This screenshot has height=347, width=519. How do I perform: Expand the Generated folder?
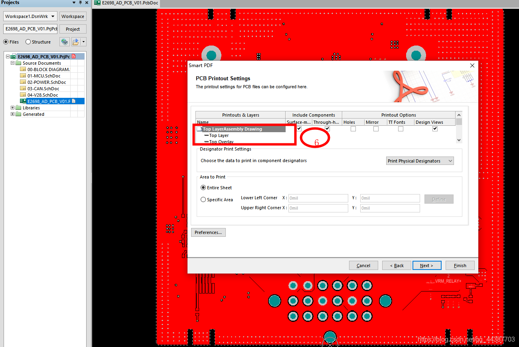pyautogui.click(x=12, y=114)
